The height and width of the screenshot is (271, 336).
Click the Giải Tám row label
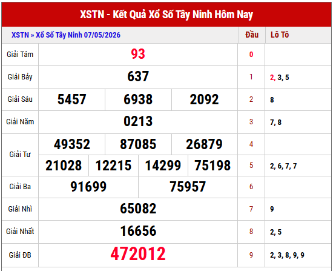(x=20, y=55)
